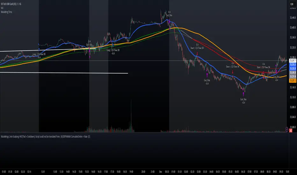Select the US Tech 100 Cash symbol title
The height and width of the screenshot is (175, 297).
(x=11, y=4)
